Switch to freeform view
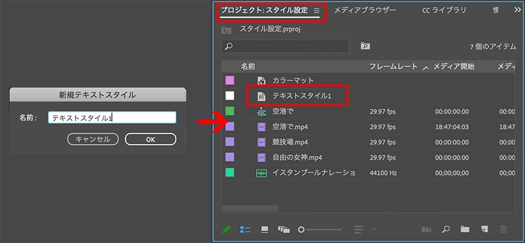Image resolution: width=525 pixels, height=243 pixels. pyautogui.click(x=284, y=230)
